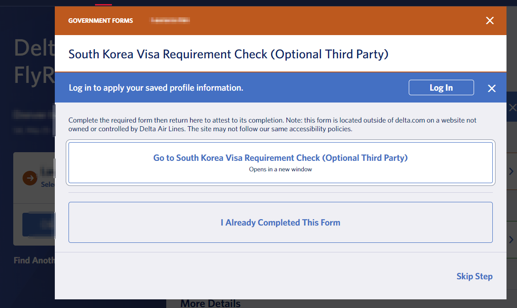Click the saved profile information banner text
Viewport: 517px width, 308px height.
(156, 87)
